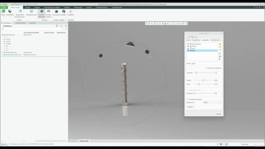The height and width of the screenshot is (149, 265).
Task: Expand the SMARTPHONE-DISPLAY.PRT tree node
Action: [x=2, y=55]
